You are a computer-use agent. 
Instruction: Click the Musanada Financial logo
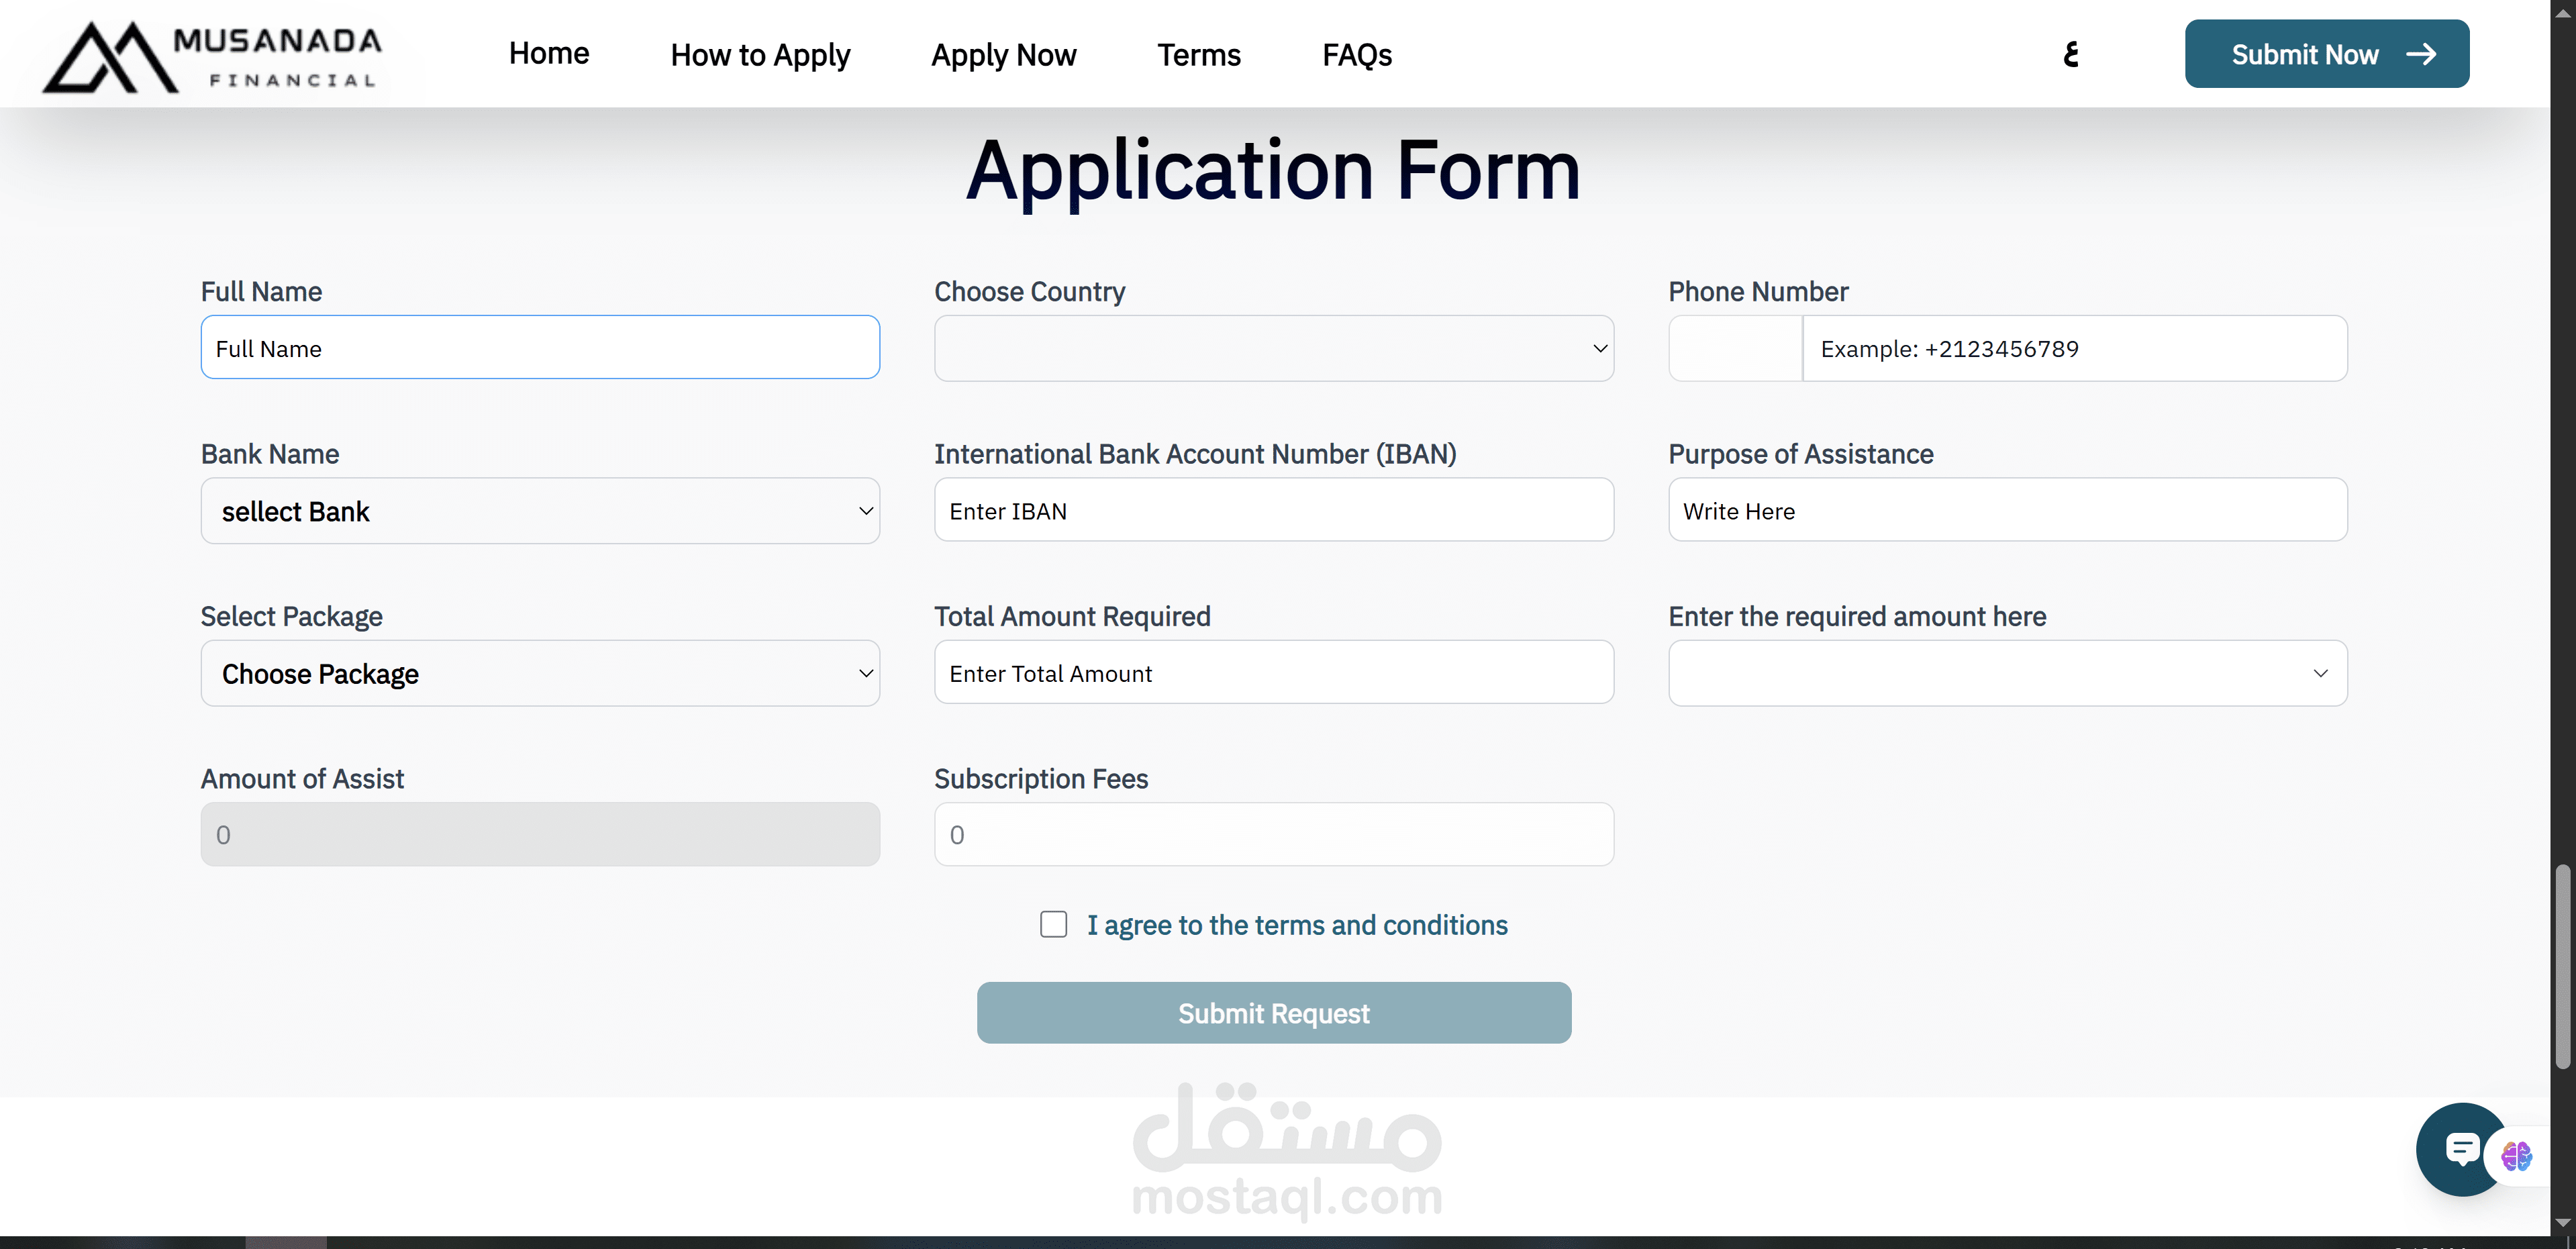[212, 56]
